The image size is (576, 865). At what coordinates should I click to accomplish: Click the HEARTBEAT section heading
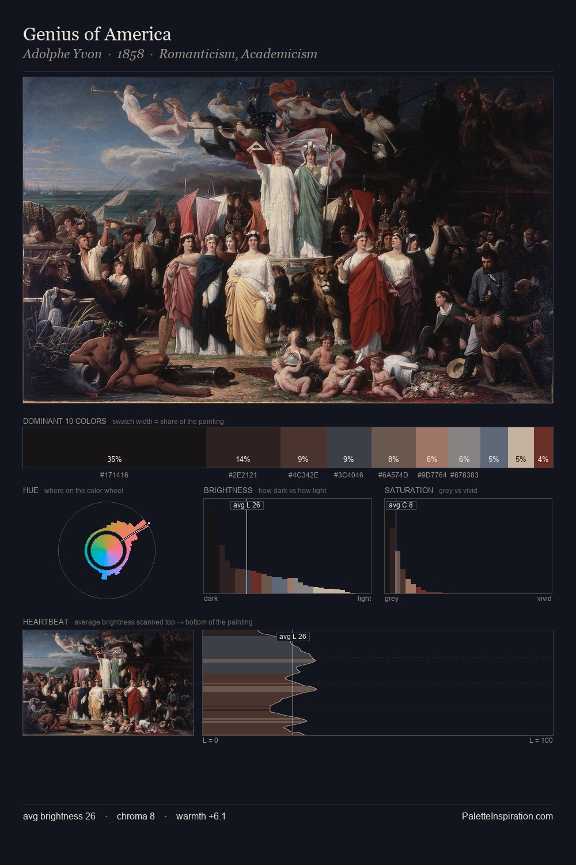(x=46, y=622)
